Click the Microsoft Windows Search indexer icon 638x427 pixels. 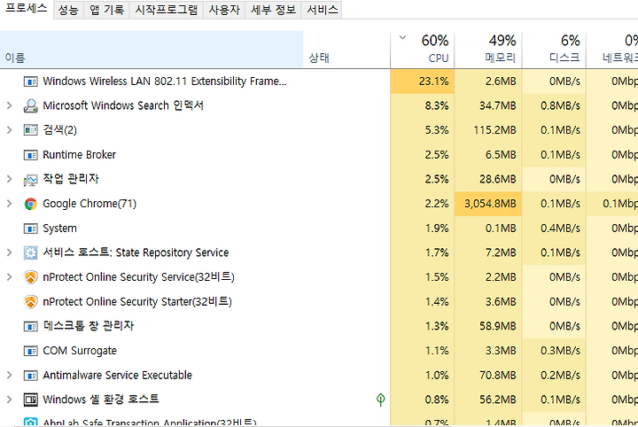coord(30,105)
